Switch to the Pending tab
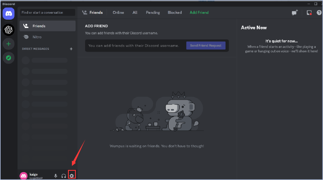Viewport: 323px width, 180px height. tap(153, 13)
